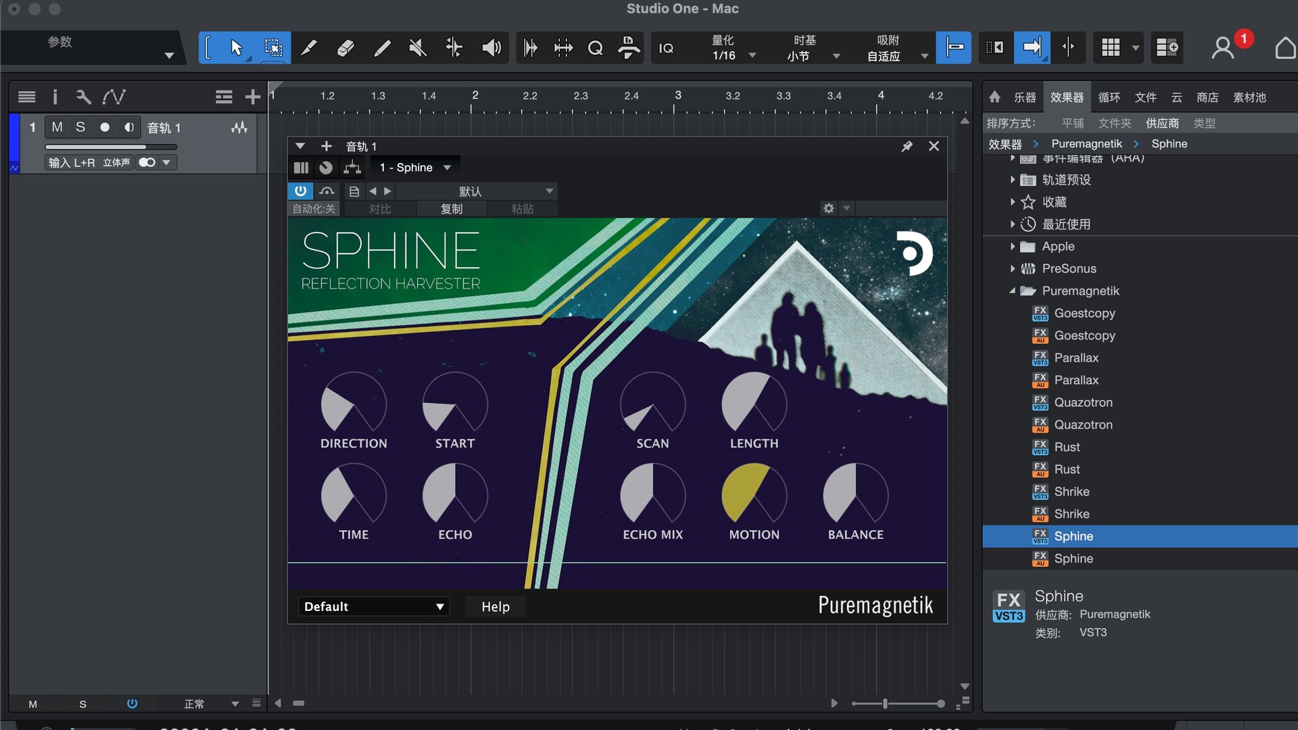Open the 吸附 自适应 snap dropdown
This screenshot has width=1298, height=730.
click(896, 48)
